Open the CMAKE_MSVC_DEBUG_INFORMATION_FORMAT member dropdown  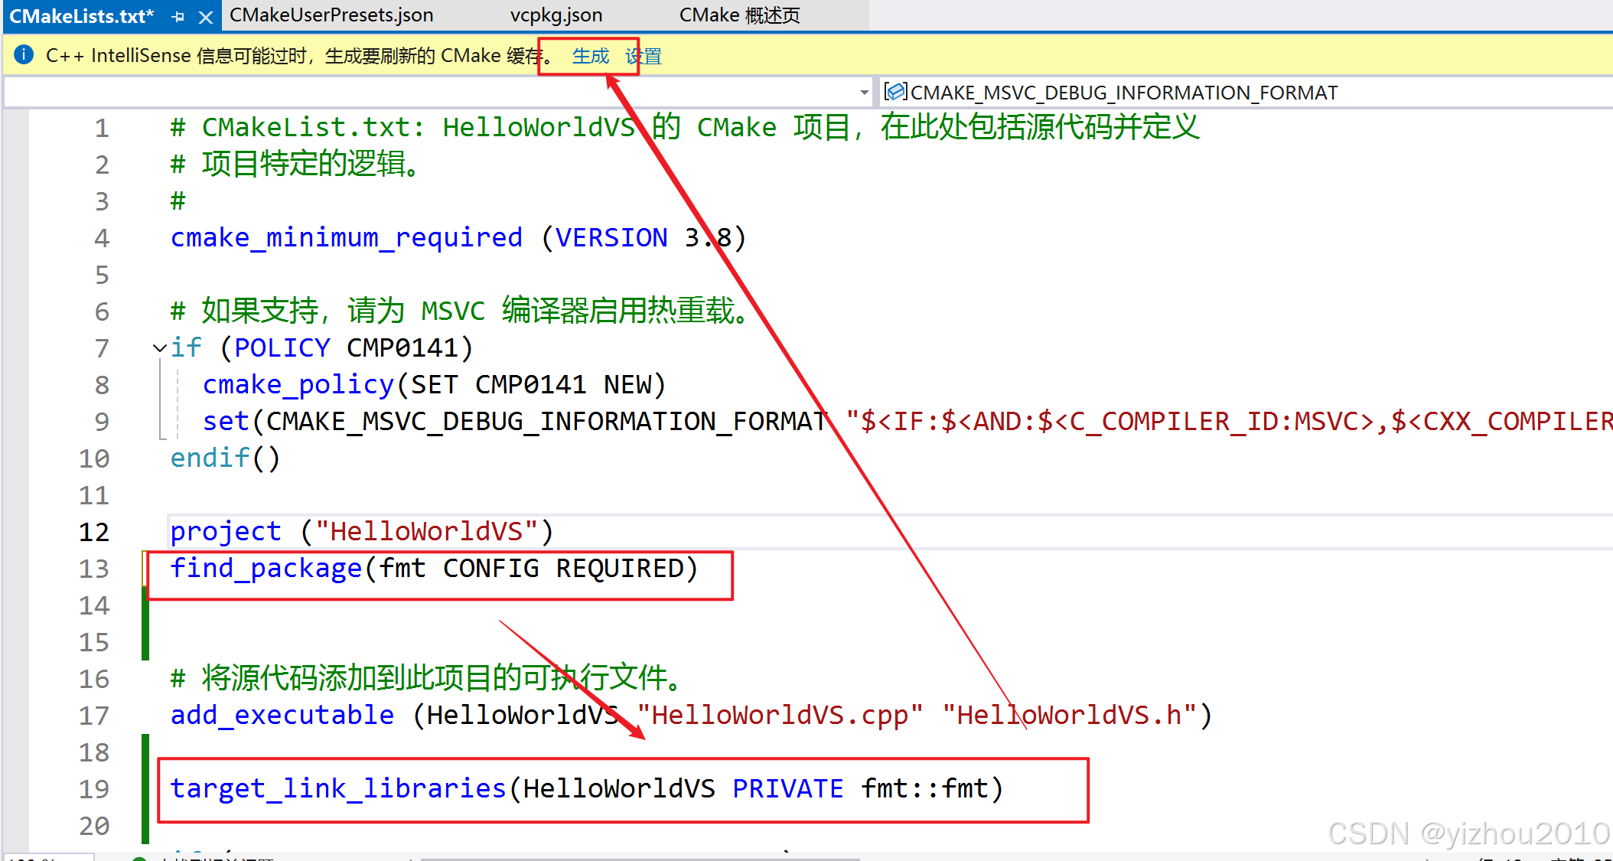click(x=1246, y=93)
